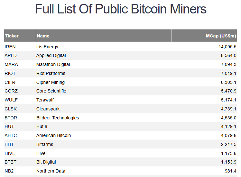241x177 pixels.
Task: Click Bitdeer Technologies name
Action: (x=58, y=118)
